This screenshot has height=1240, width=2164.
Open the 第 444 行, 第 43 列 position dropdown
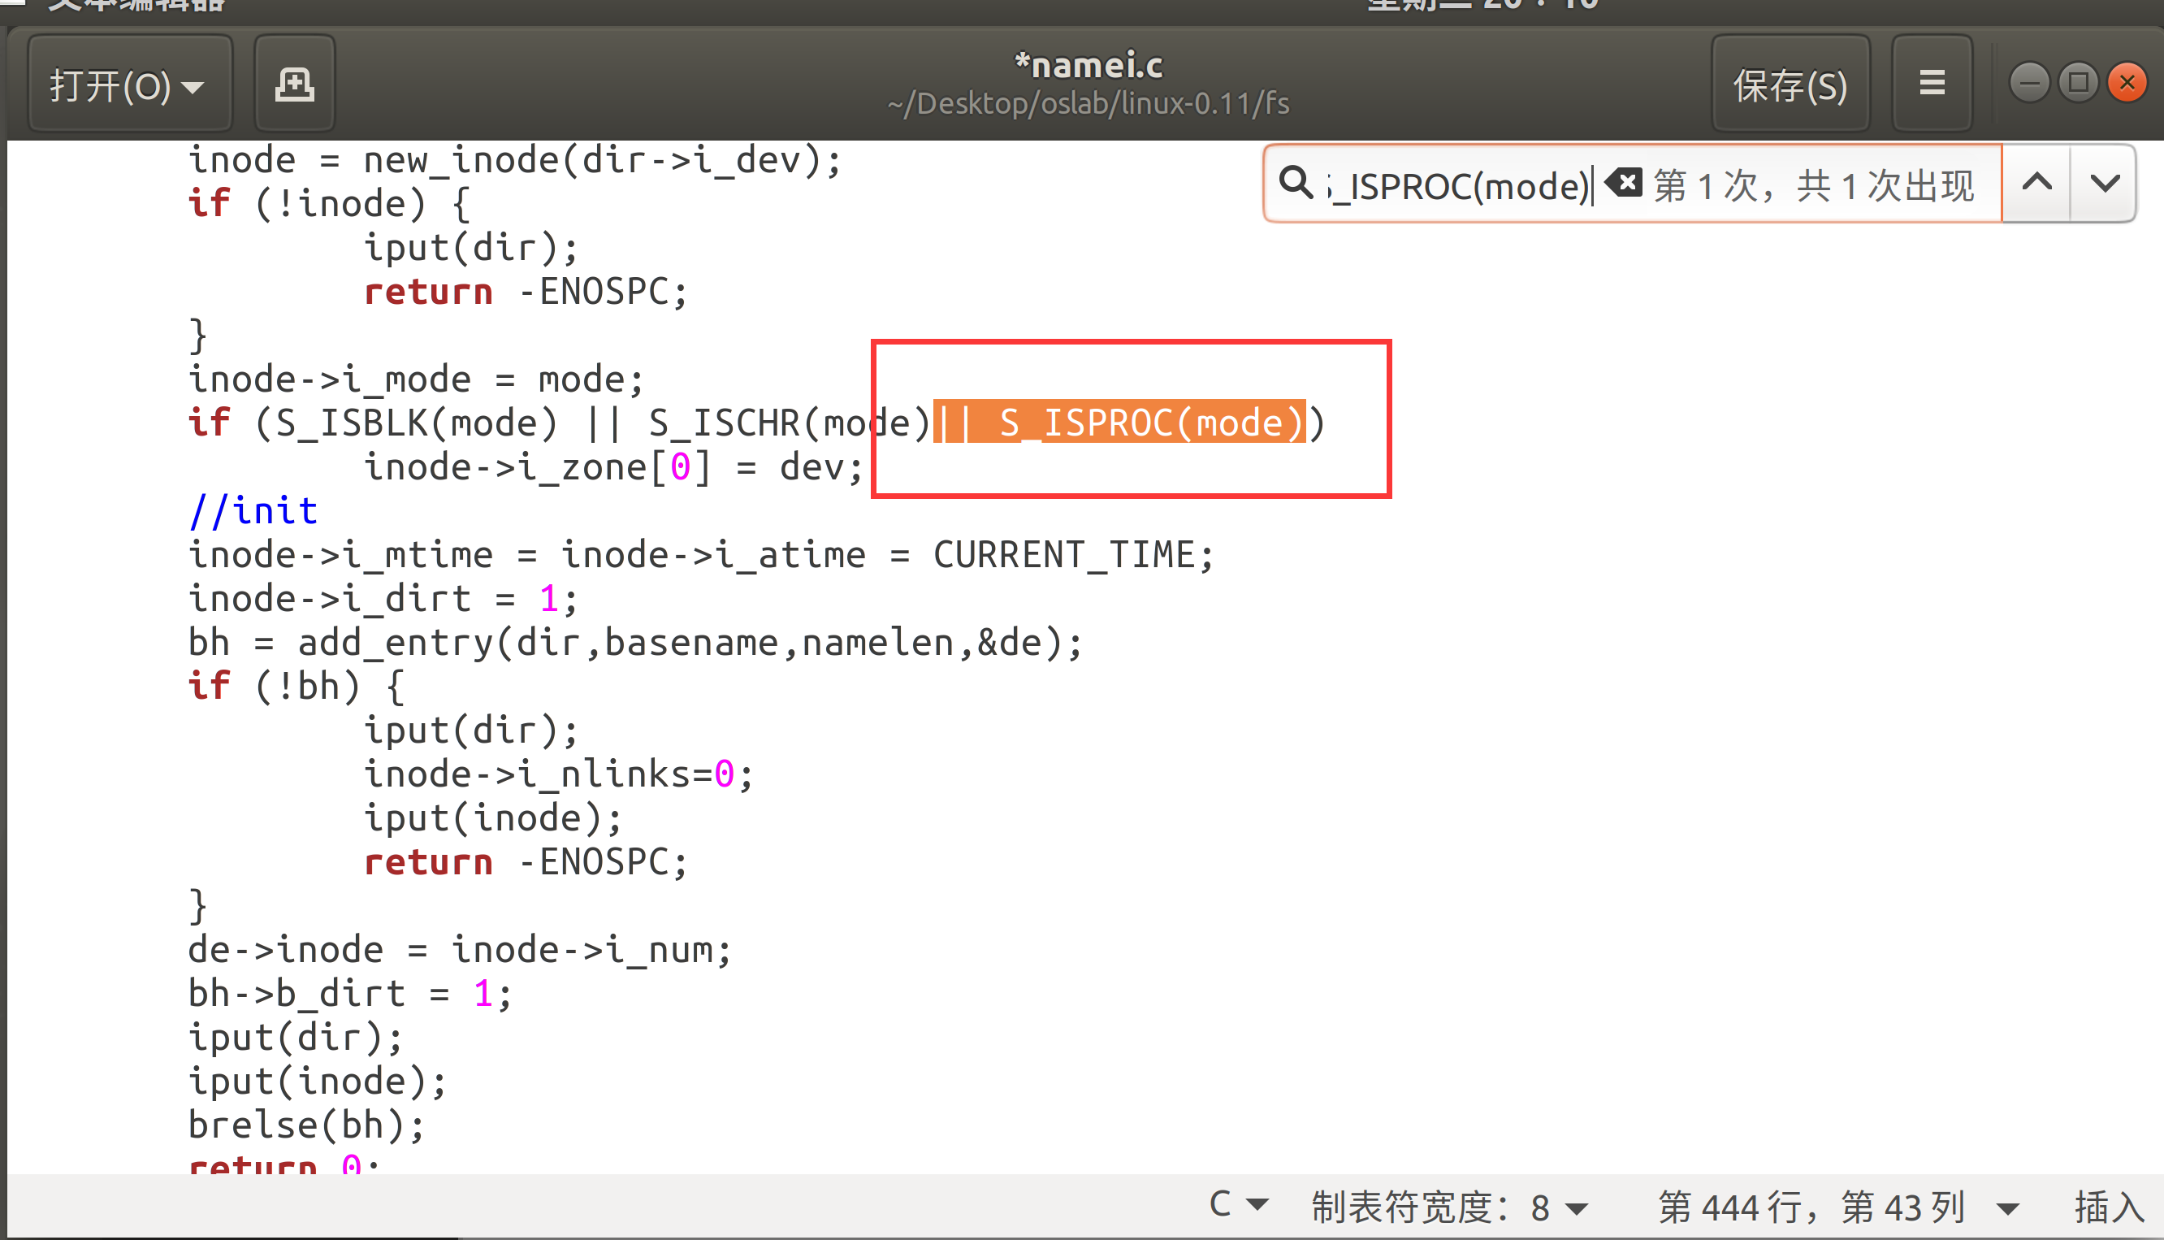(x=1838, y=1207)
